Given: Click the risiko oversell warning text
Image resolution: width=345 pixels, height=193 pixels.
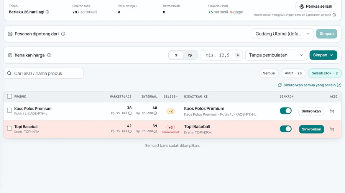Looking at the screenshot, I should pyautogui.click(x=171, y=132).
